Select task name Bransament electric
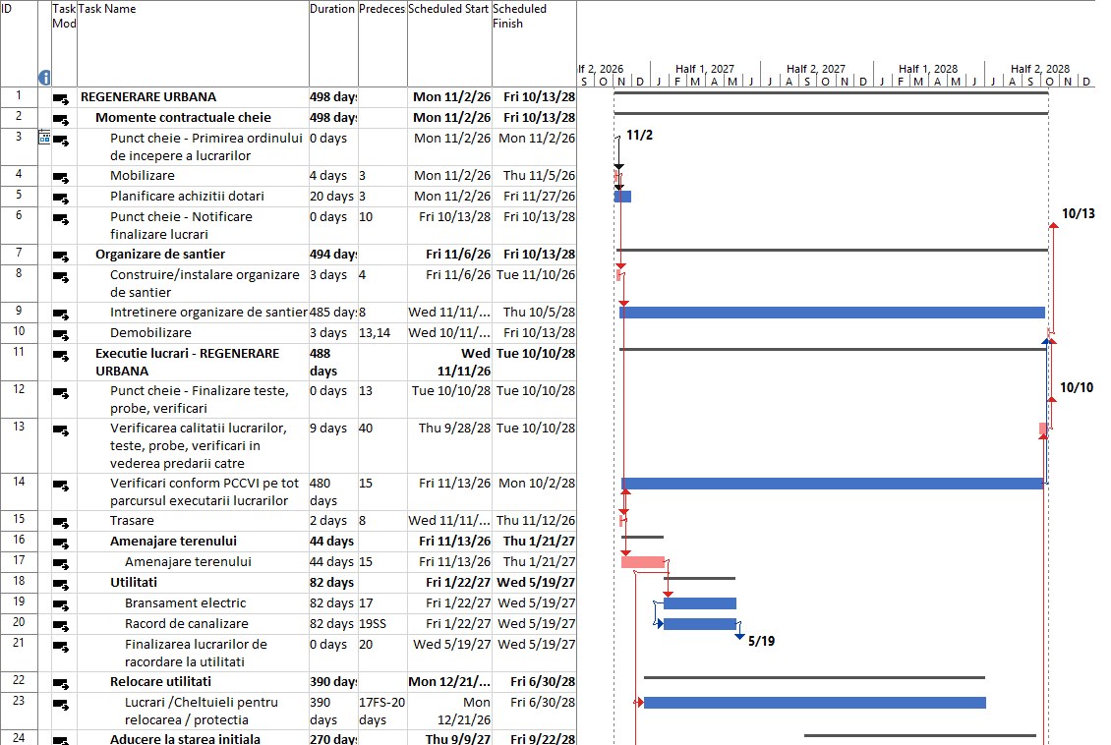 [185, 603]
